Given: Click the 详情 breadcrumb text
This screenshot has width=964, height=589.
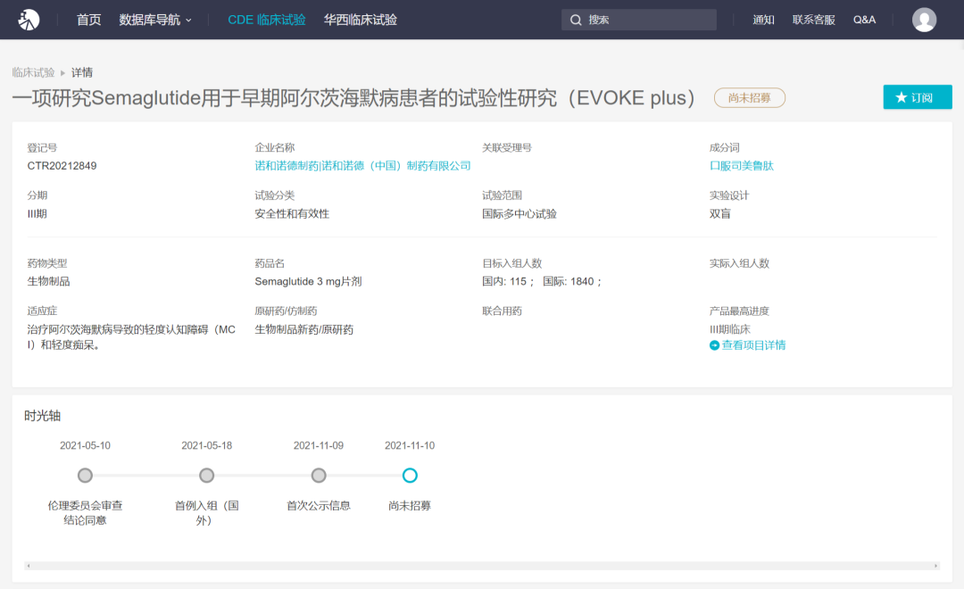Looking at the screenshot, I should point(82,72).
